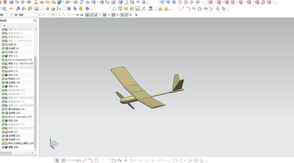This screenshot has height=163, width=294.
Task: Toggle the snap to quadrant point icon
Action: pyautogui.click(x=118, y=15)
